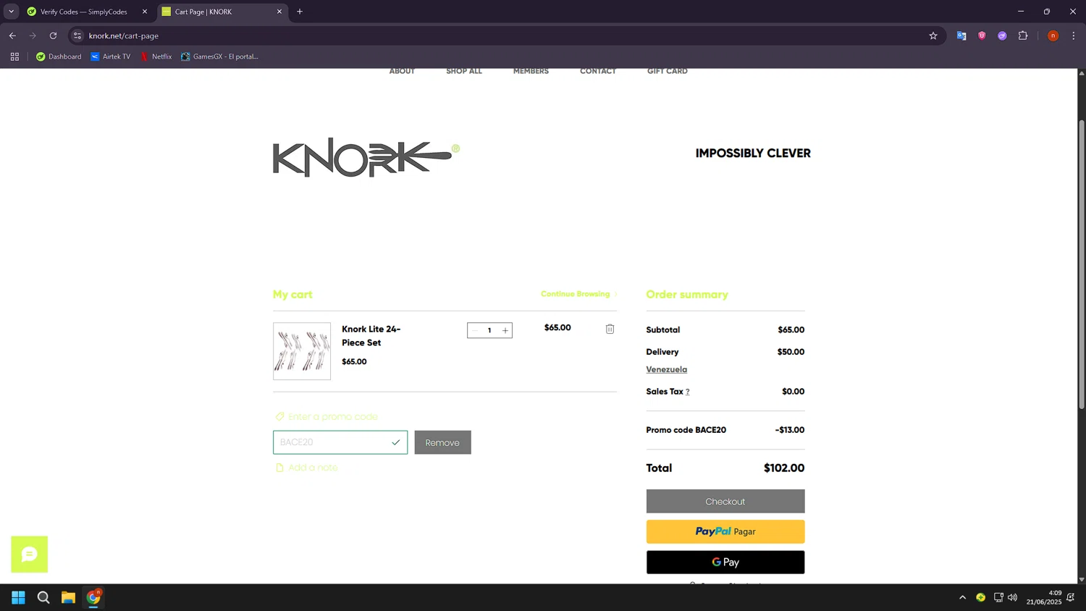The image size is (1086, 611).
Task: Open the chat widget icon
Action: point(29,555)
